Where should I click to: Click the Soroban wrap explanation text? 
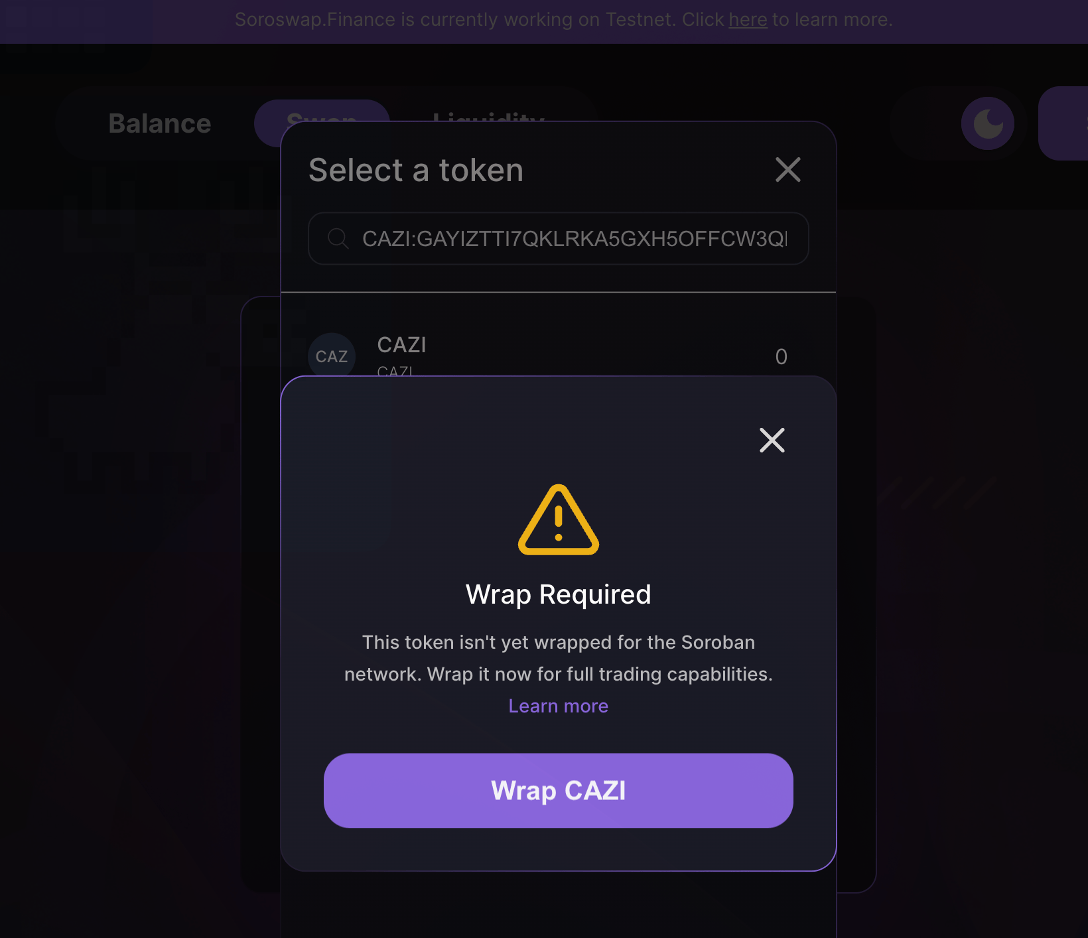pyautogui.click(x=559, y=658)
